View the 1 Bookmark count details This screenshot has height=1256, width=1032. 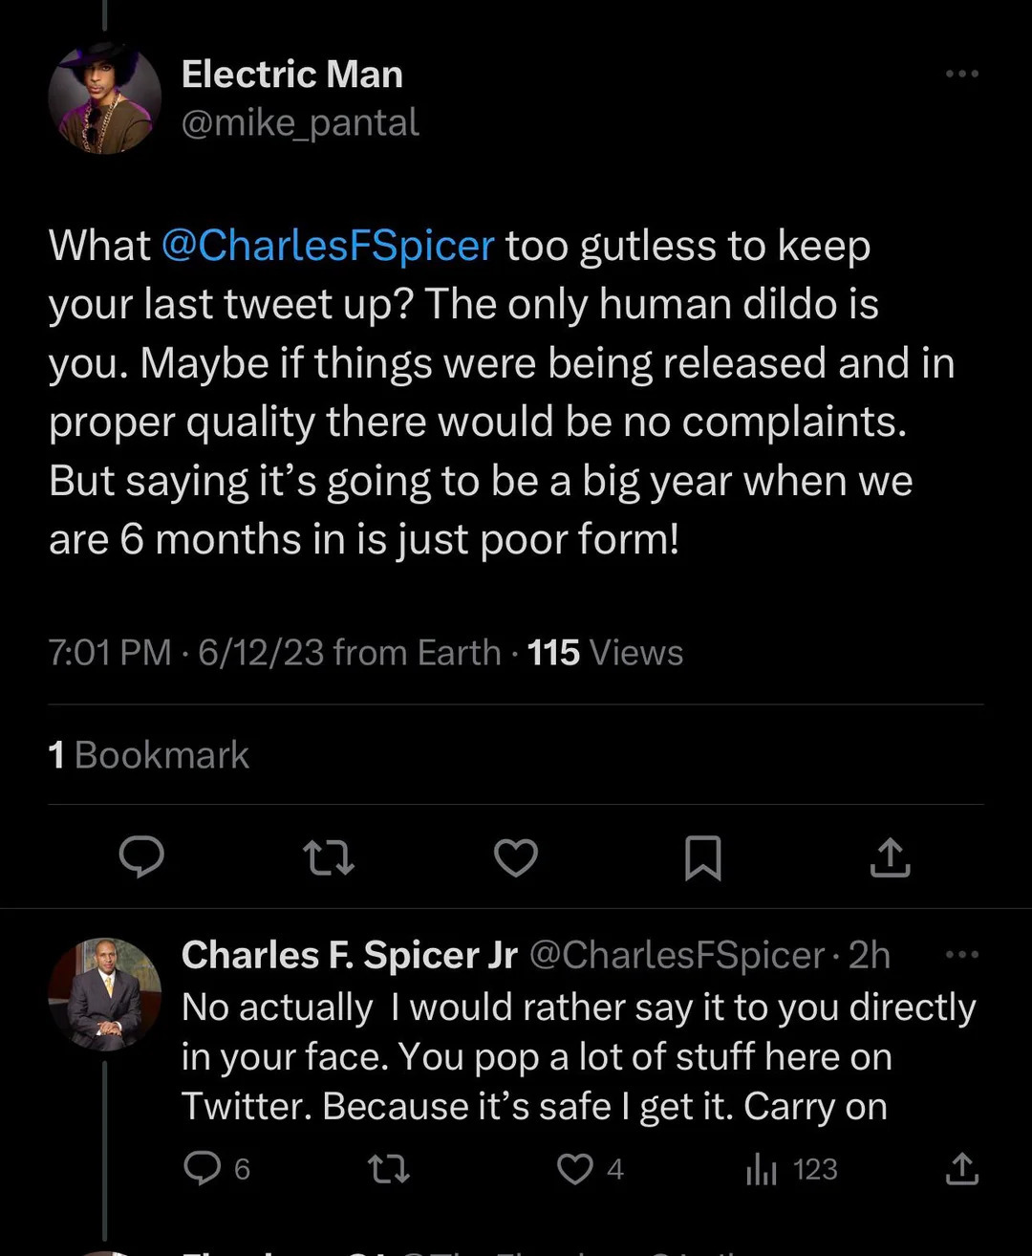click(x=148, y=755)
